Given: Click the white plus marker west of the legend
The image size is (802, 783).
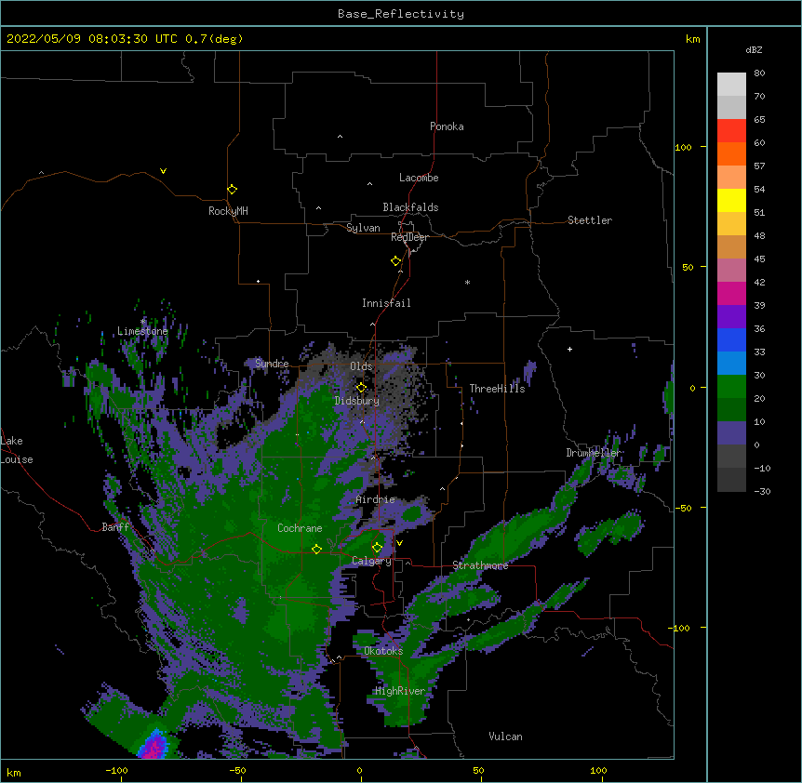Looking at the screenshot, I should 569,349.
